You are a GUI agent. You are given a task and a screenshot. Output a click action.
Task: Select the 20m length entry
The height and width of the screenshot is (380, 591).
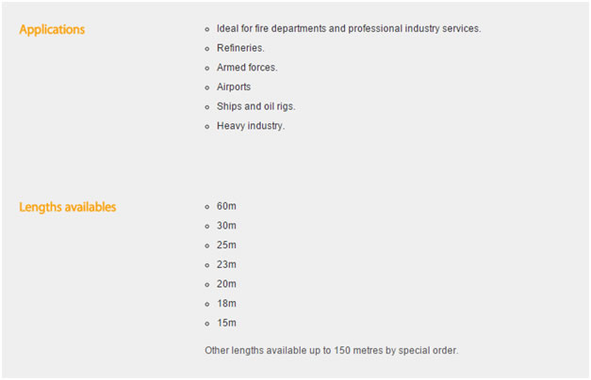pyautogui.click(x=226, y=284)
